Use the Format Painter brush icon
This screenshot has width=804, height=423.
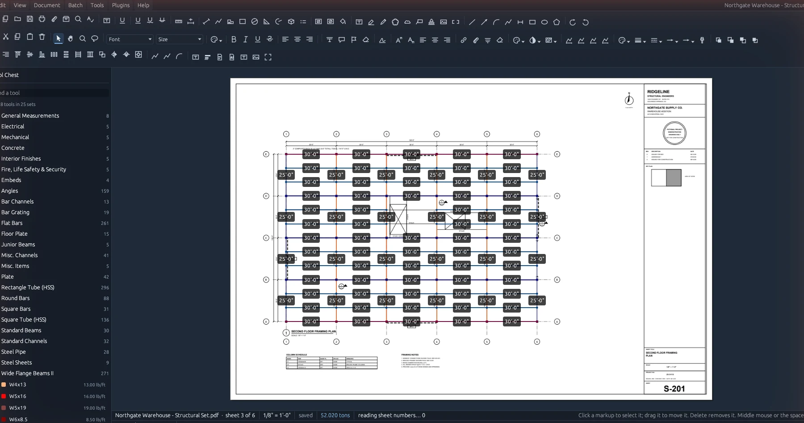[702, 40]
